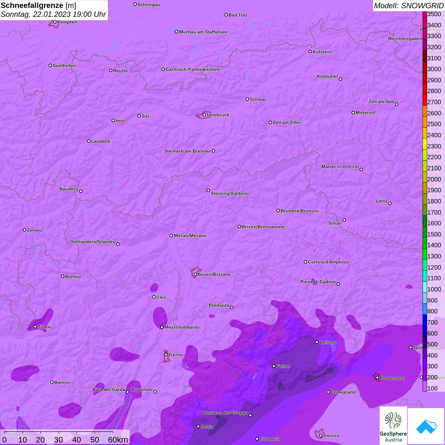Click the 'Cortina d'Ampezzo' label
The height and width of the screenshot is (445, 445).
coord(328,262)
